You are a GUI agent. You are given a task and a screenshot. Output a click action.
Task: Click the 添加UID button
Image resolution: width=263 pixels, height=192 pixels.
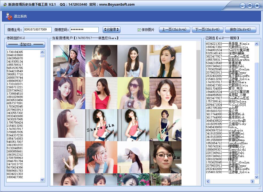[x=26, y=44]
